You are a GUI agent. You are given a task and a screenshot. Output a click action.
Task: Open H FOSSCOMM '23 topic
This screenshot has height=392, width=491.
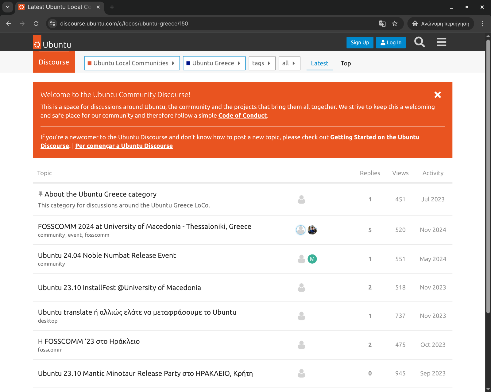(x=89, y=341)
